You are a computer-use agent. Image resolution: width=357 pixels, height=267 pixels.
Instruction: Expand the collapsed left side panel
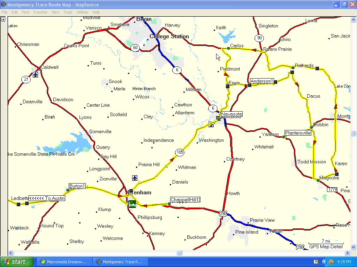click(x=3, y=19)
